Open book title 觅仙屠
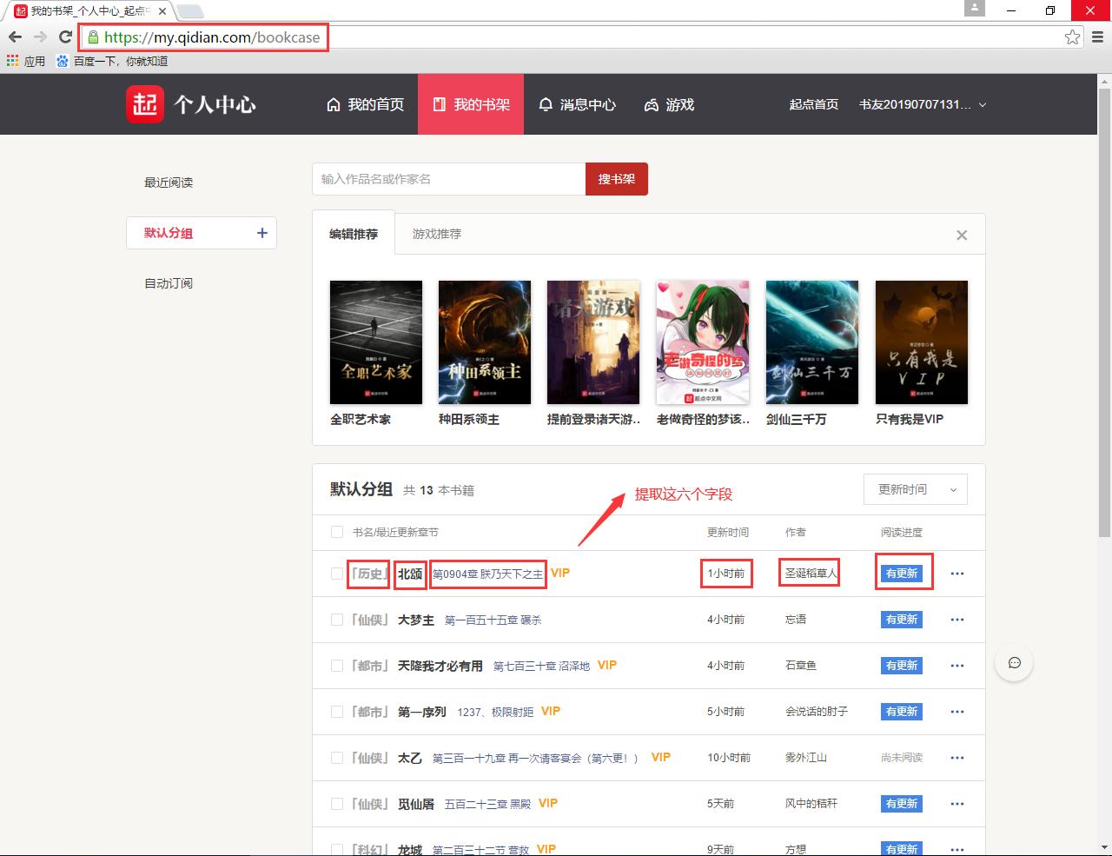This screenshot has height=856, width=1112. pos(416,804)
